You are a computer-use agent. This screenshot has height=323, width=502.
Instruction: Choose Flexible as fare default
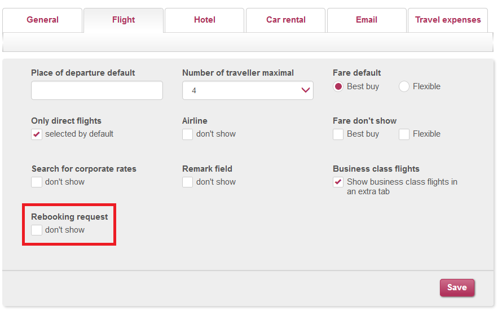(x=404, y=86)
